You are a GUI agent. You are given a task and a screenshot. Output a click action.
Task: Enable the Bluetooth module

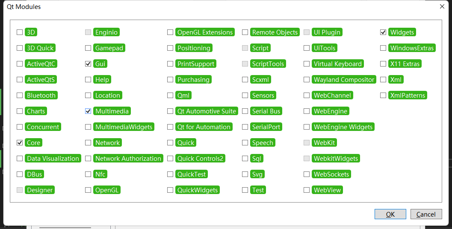pyautogui.click(x=20, y=95)
